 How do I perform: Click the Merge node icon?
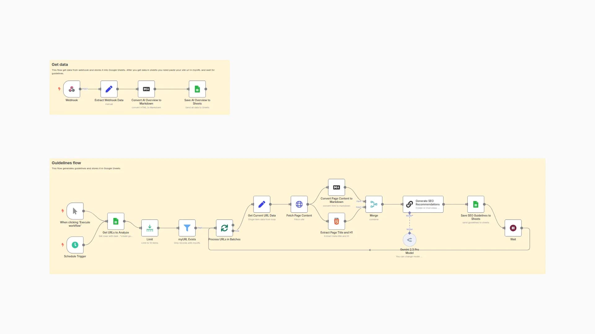pyautogui.click(x=374, y=204)
